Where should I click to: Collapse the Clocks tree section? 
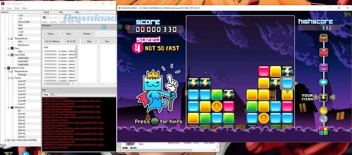8,78
